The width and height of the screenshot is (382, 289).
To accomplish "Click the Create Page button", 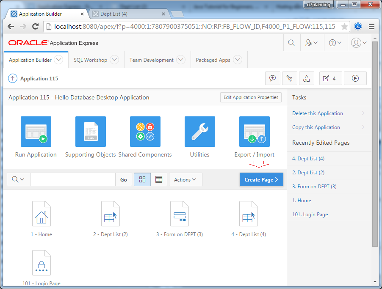I will (x=261, y=179).
